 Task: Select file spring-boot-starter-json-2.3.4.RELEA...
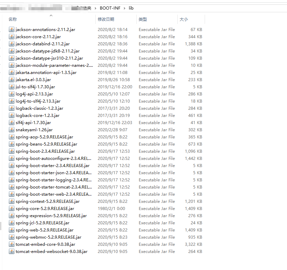coord(54,172)
